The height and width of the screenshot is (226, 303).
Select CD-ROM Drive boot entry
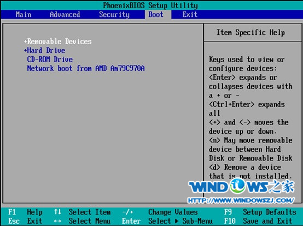pos(50,59)
